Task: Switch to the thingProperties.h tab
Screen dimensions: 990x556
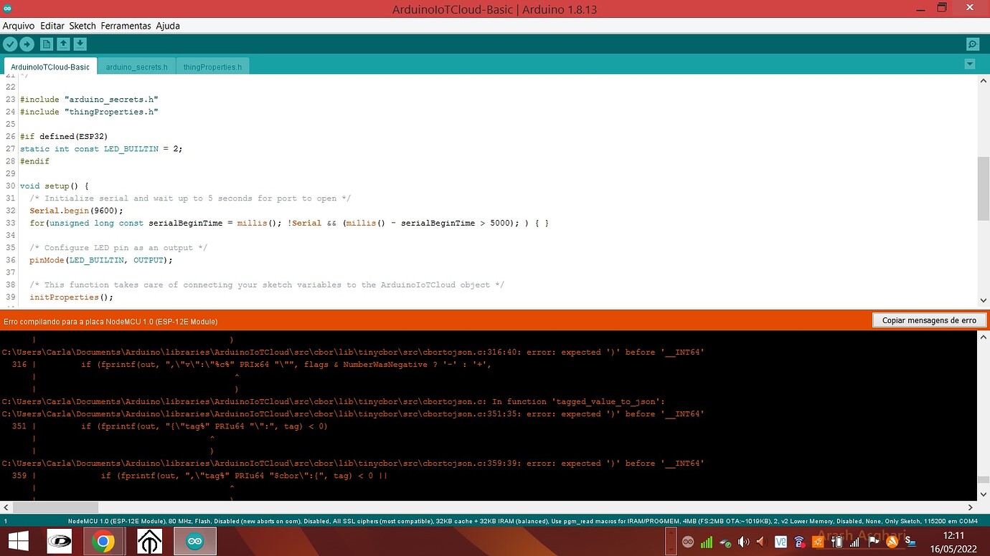Action: click(212, 66)
